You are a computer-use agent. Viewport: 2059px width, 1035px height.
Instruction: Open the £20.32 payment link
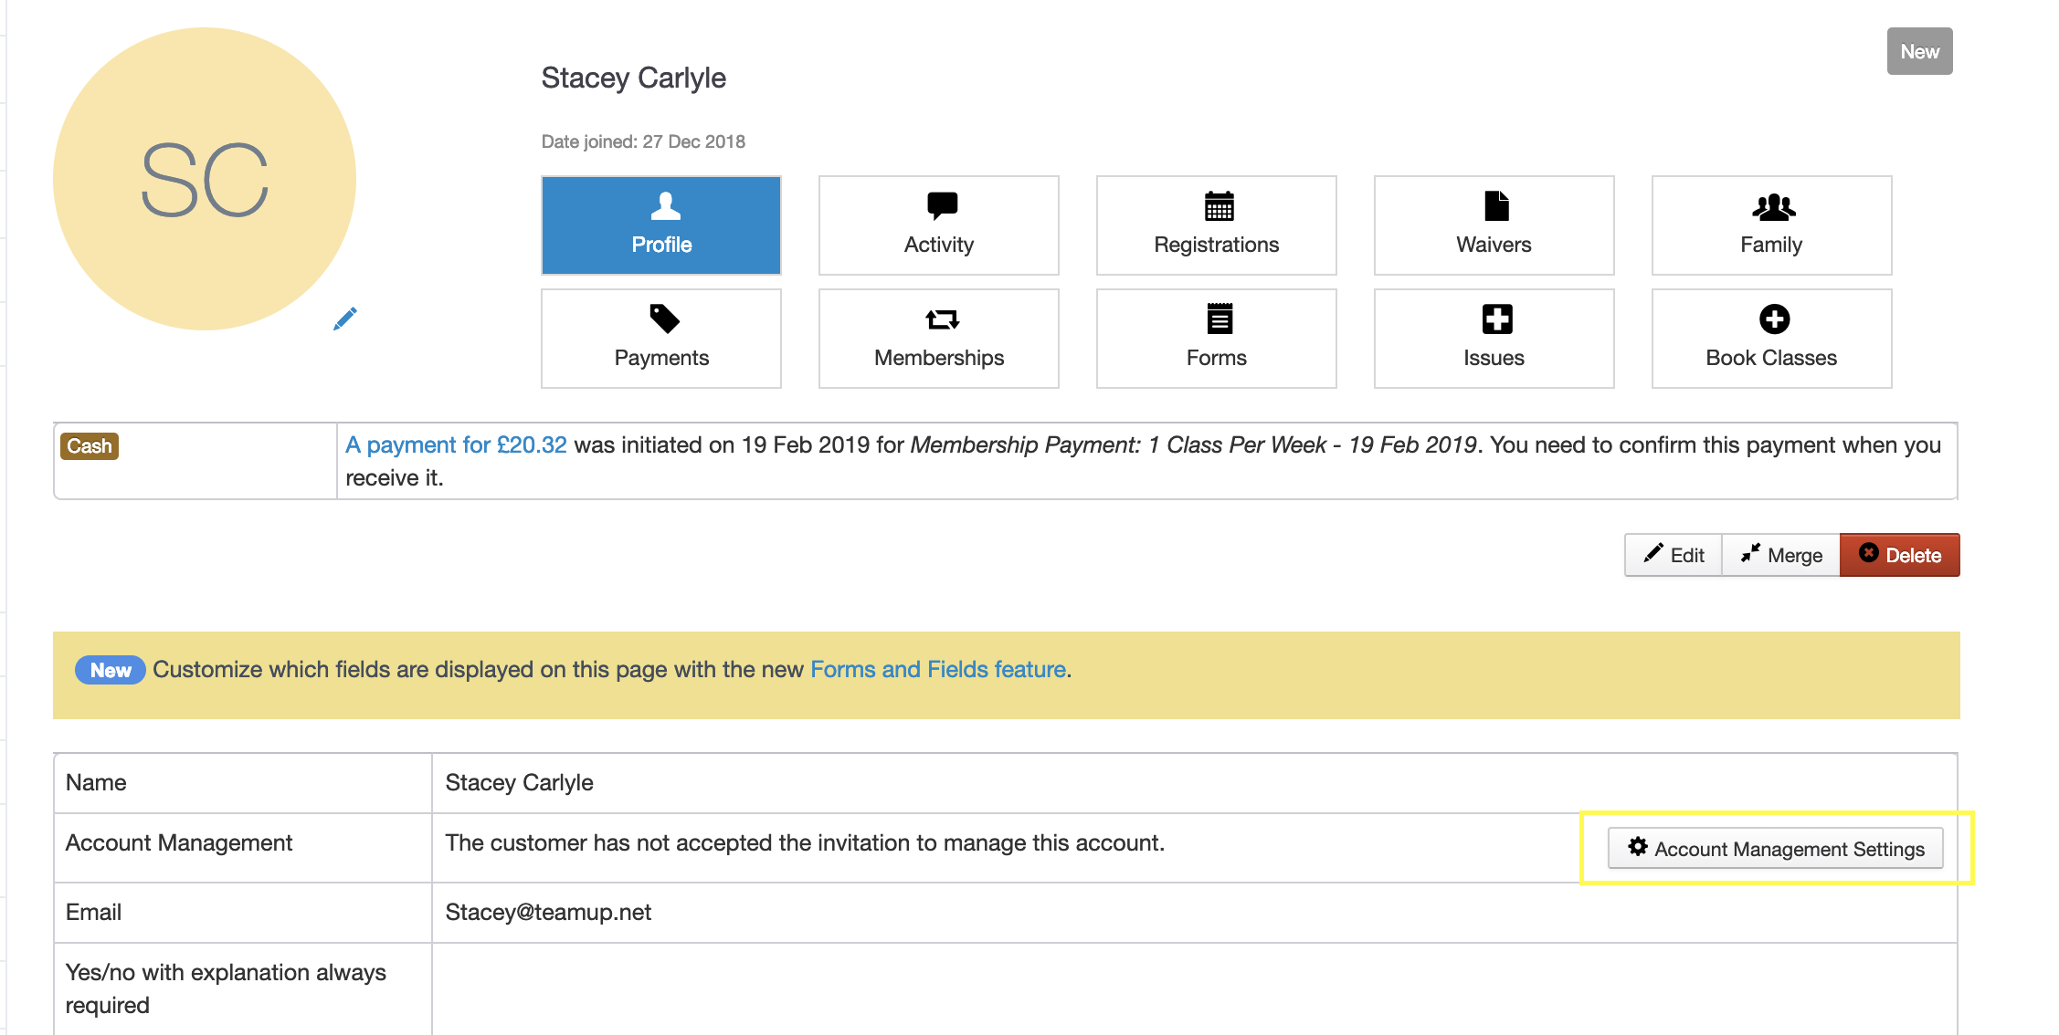point(456,444)
